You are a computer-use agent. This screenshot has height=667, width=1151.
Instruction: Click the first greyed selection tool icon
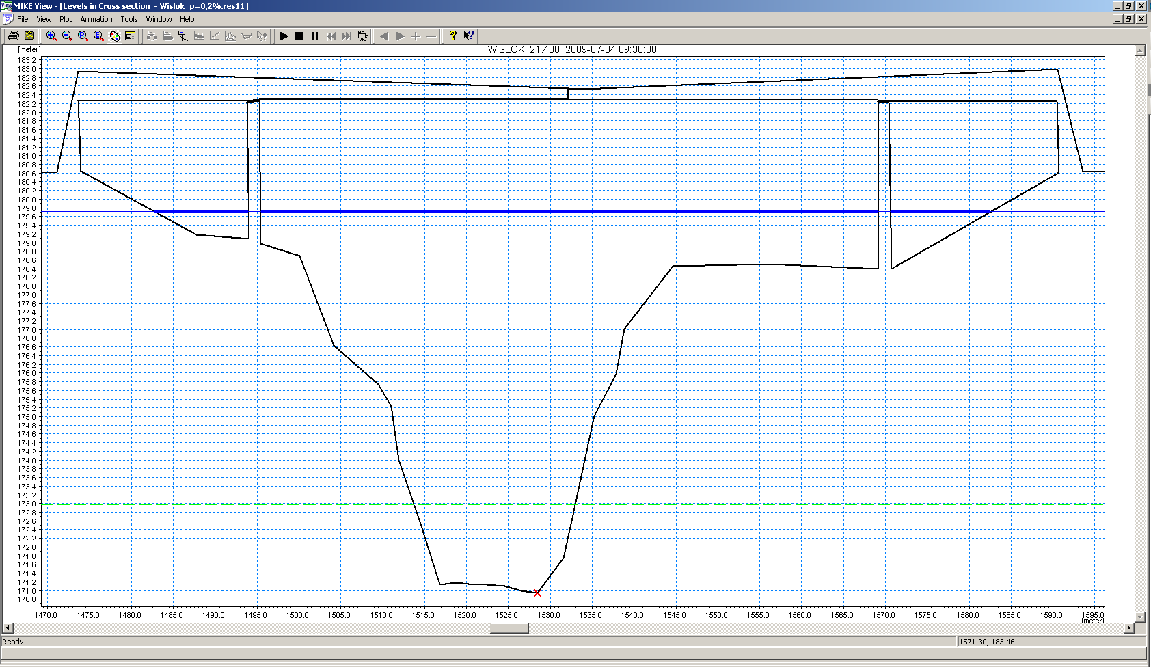[x=152, y=36]
